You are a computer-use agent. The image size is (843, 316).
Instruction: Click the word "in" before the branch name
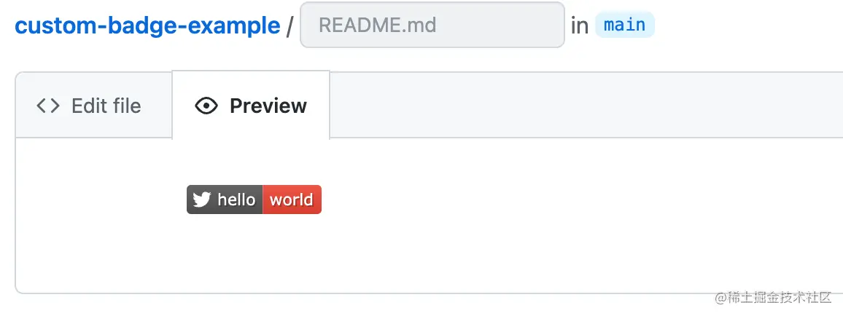580,25
